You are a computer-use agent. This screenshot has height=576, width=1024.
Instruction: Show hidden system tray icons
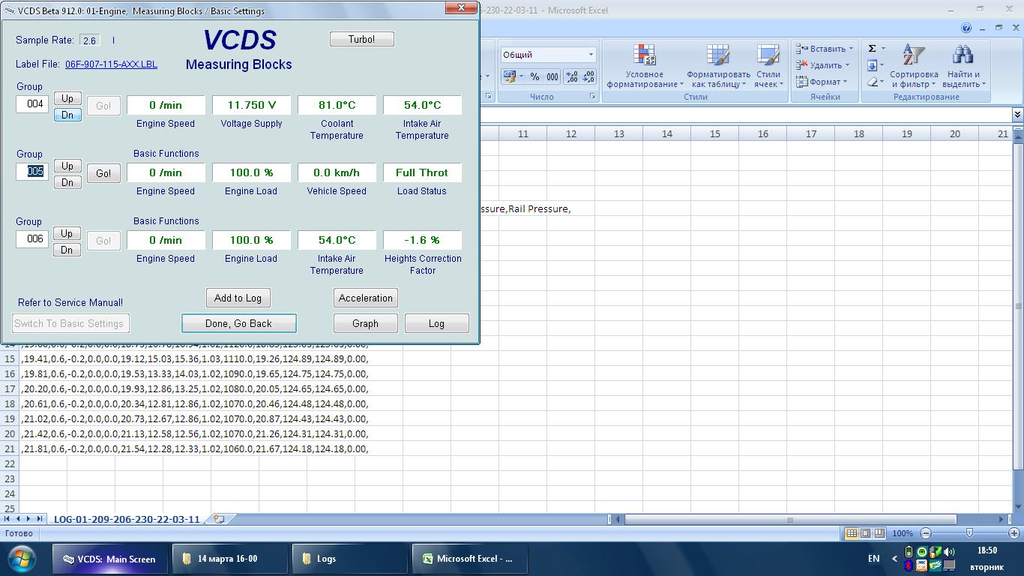point(894,559)
